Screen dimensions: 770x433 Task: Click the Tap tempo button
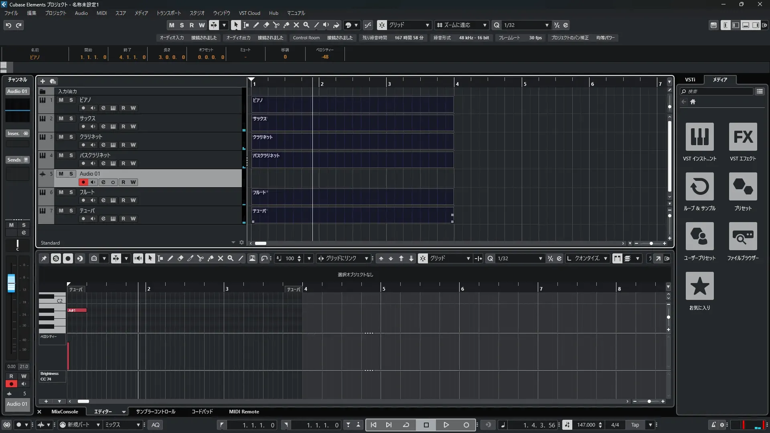coord(635,425)
